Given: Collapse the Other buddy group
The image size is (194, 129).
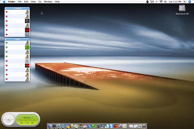Looking at the screenshot, I should (x=6, y=39).
